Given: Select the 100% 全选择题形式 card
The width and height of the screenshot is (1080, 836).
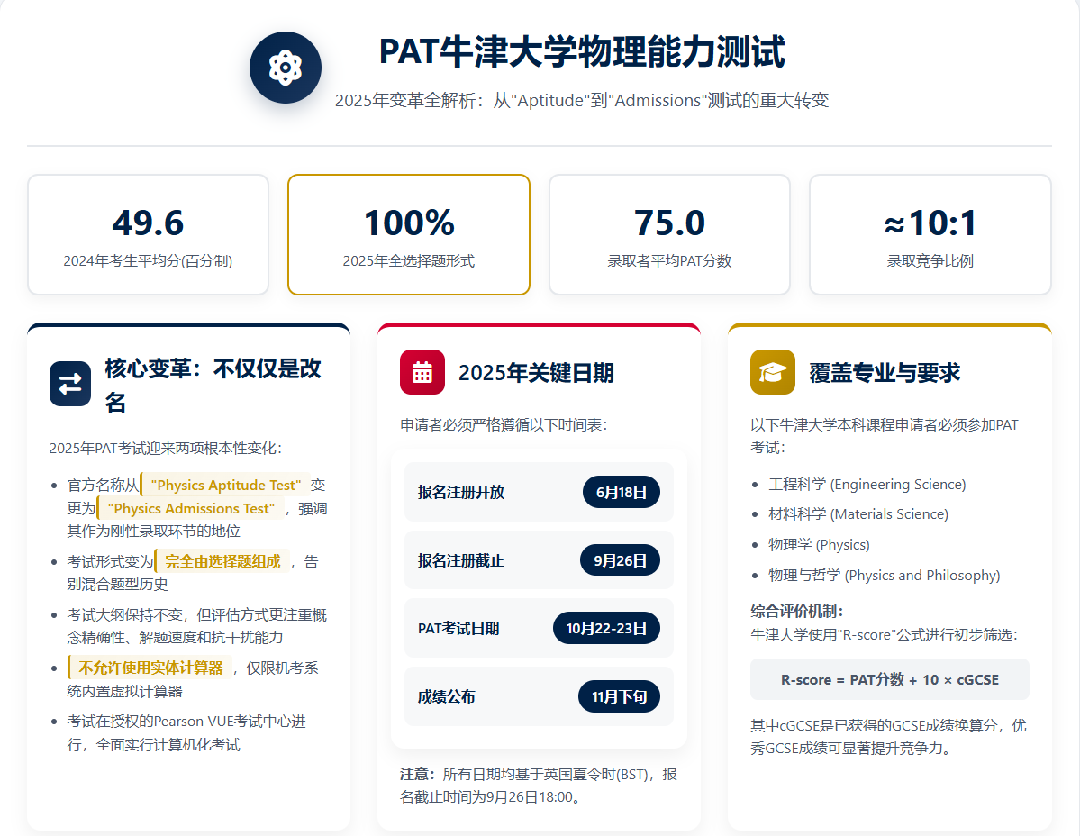Looking at the screenshot, I should pos(408,234).
